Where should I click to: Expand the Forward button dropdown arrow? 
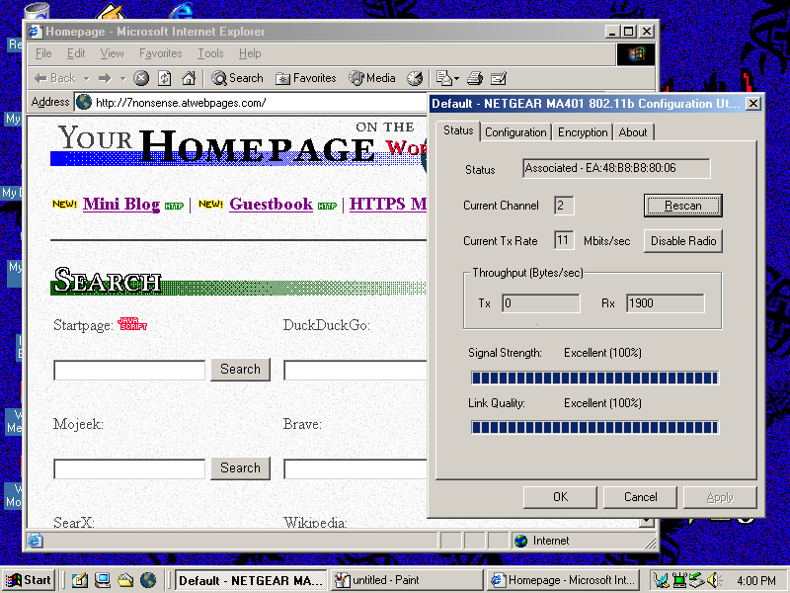click(x=121, y=78)
